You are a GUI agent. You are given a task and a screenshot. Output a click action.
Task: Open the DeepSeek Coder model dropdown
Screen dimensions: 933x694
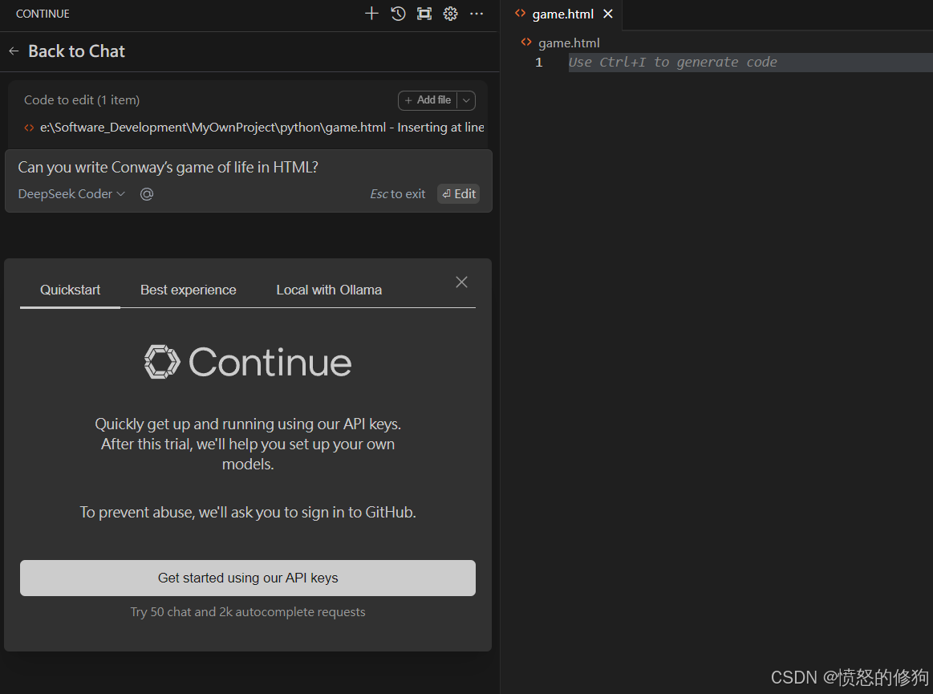coord(71,194)
